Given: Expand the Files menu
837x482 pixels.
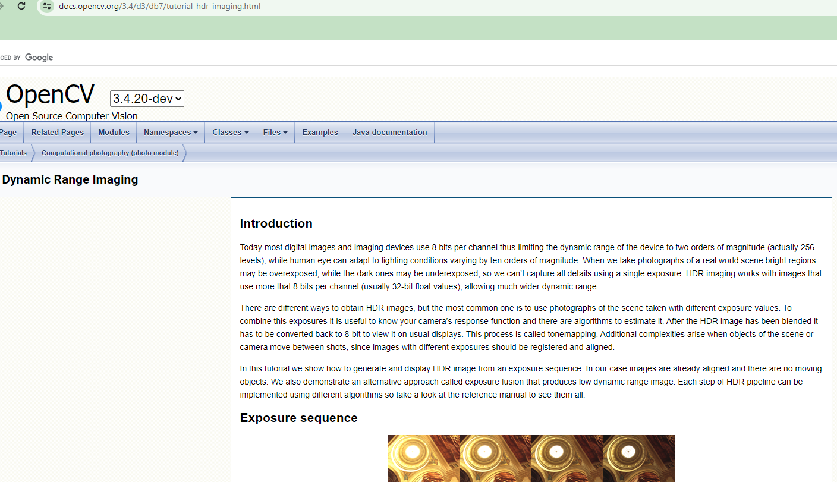Looking at the screenshot, I should (x=275, y=133).
